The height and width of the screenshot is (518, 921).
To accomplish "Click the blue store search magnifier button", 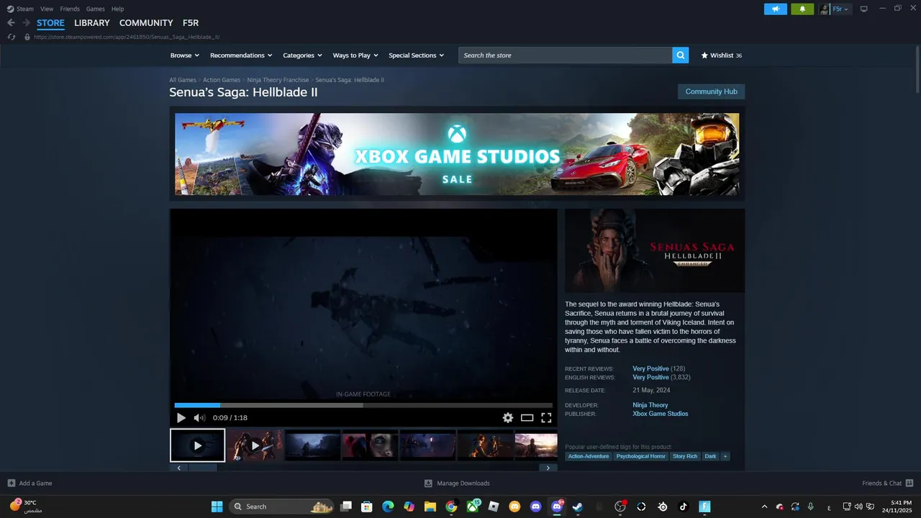I will point(681,55).
